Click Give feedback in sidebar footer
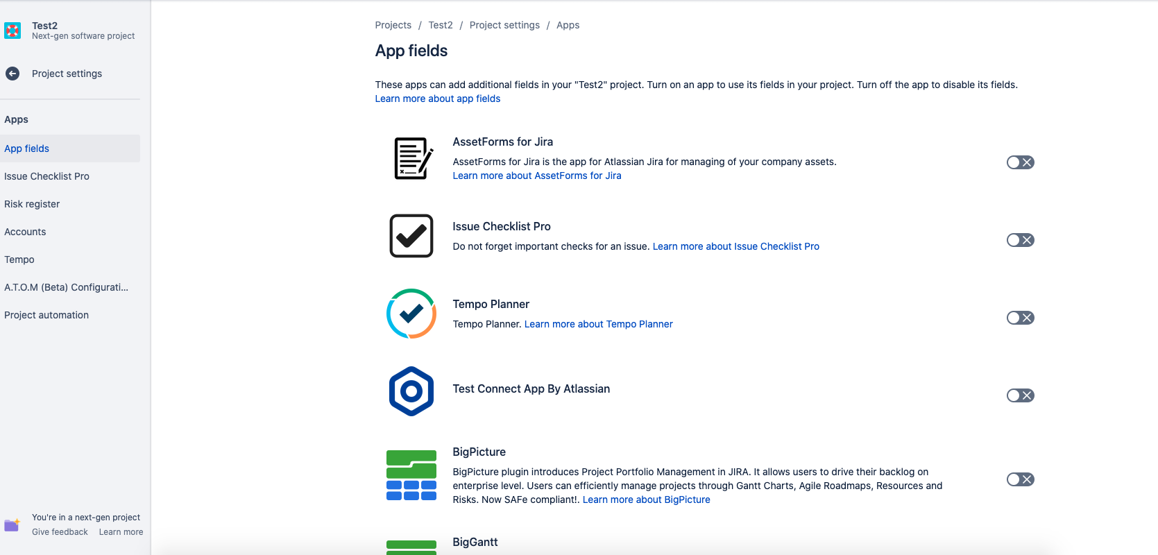1158x555 pixels. (x=60, y=532)
